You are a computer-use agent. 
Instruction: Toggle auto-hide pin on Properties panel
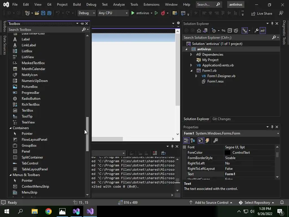pyautogui.click(x=272, y=127)
